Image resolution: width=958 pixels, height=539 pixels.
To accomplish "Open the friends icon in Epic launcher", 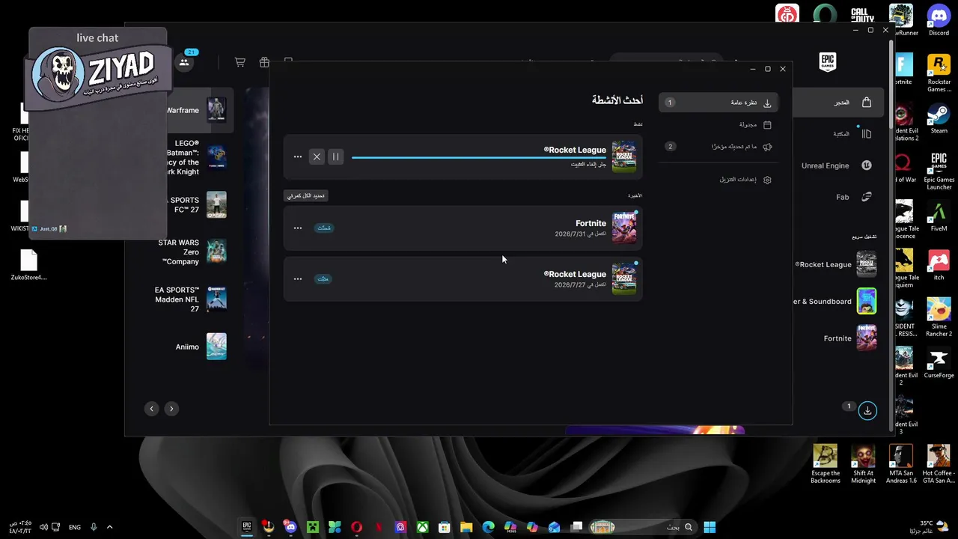I will point(184,62).
